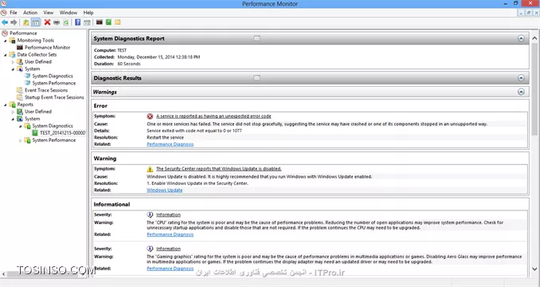The height and width of the screenshot is (287, 540).
Task: Click 'Security Center reports Windows Update disabled' link
Action: coord(219,169)
